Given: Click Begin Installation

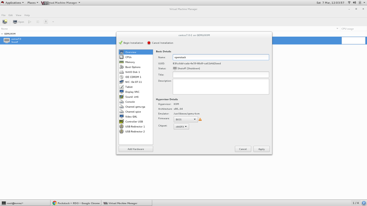Looking at the screenshot, I should (x=131, y=43).
